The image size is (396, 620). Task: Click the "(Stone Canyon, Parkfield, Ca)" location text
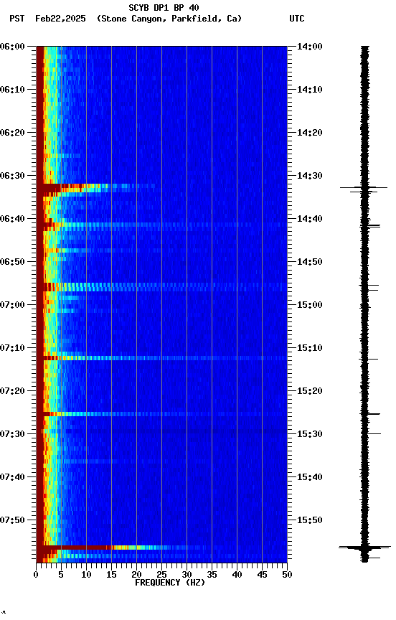coord(169,19)
